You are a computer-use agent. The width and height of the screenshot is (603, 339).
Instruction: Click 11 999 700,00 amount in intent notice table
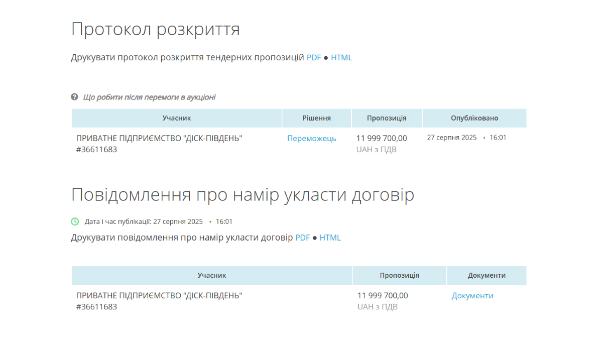pos(383,296)
